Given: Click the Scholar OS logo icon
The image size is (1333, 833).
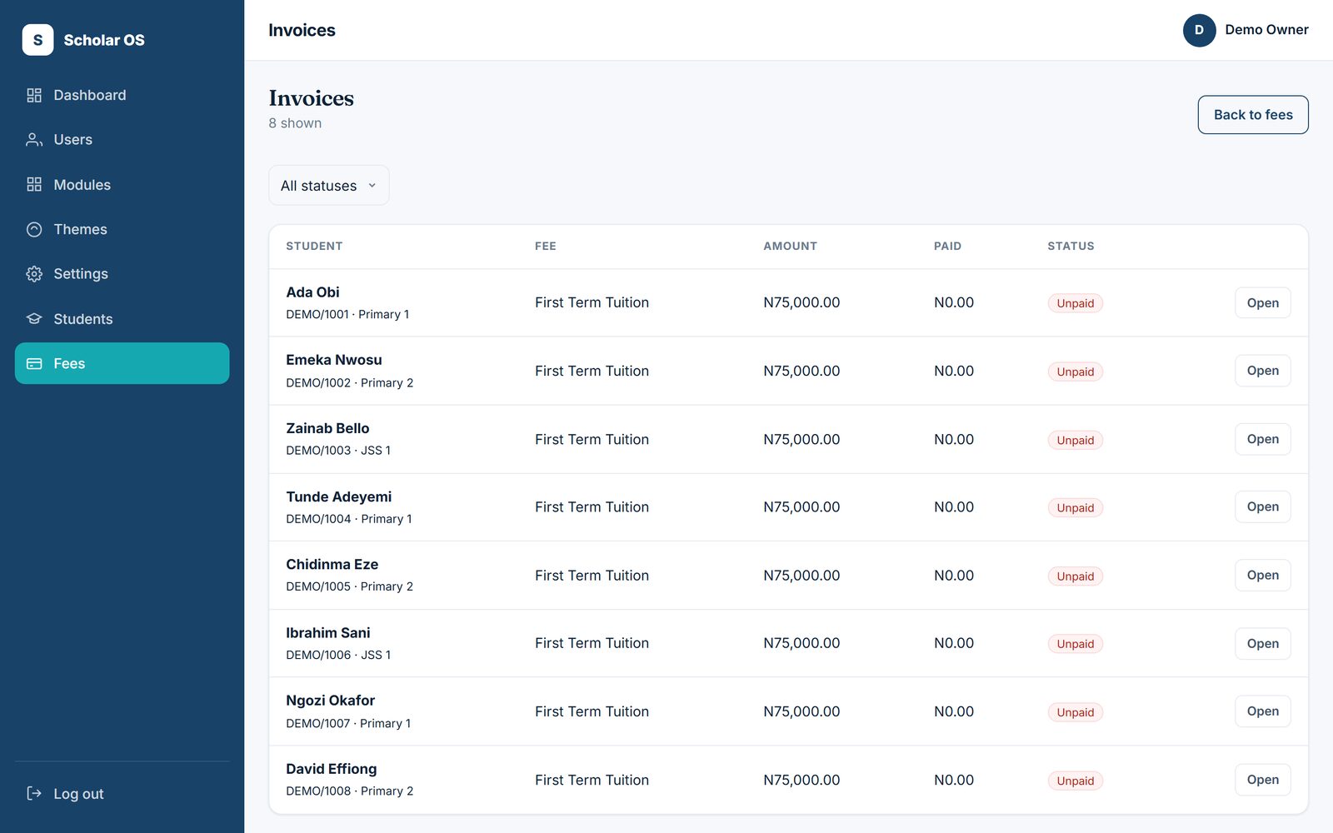Looking at the screenshot, I should pos(37,40).
